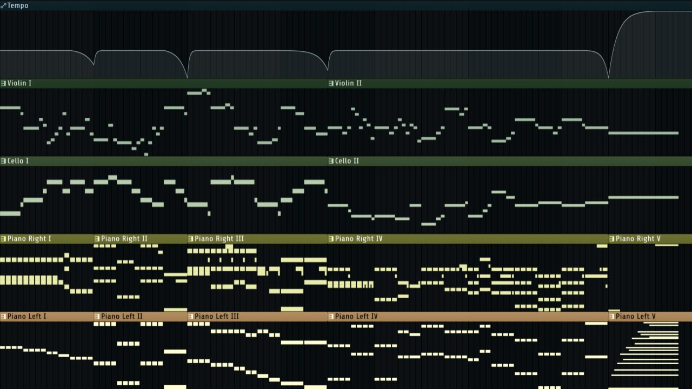Choose the Piano Left III clip title
The width and height of the screenshot is (692, 389).
(217, 317)
